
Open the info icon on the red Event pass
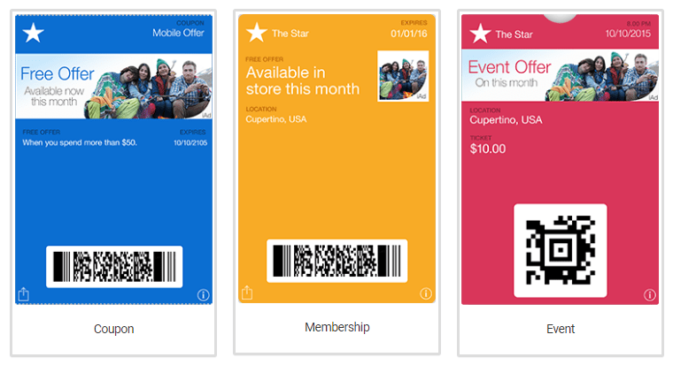[650, 295]
